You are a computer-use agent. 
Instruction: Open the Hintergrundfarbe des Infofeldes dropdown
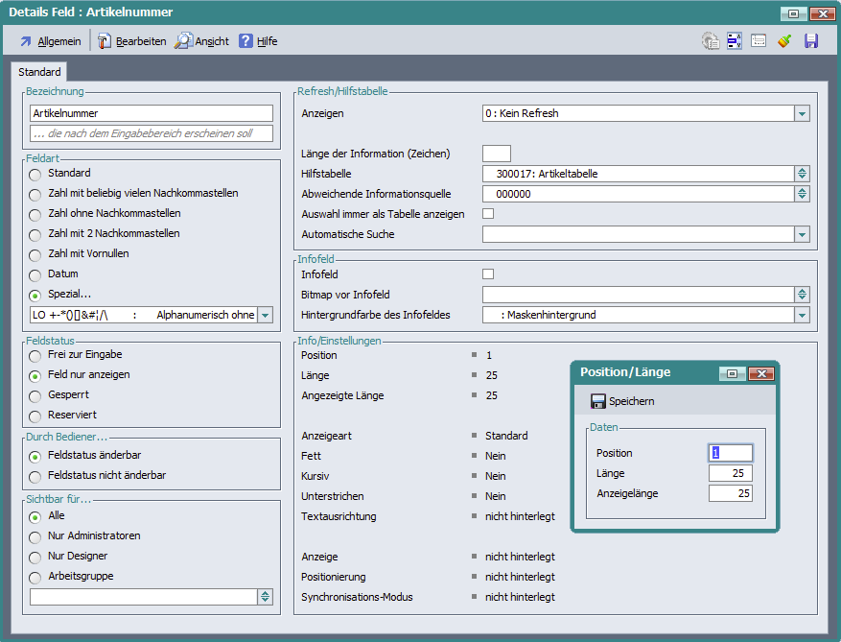pos(802,315)
